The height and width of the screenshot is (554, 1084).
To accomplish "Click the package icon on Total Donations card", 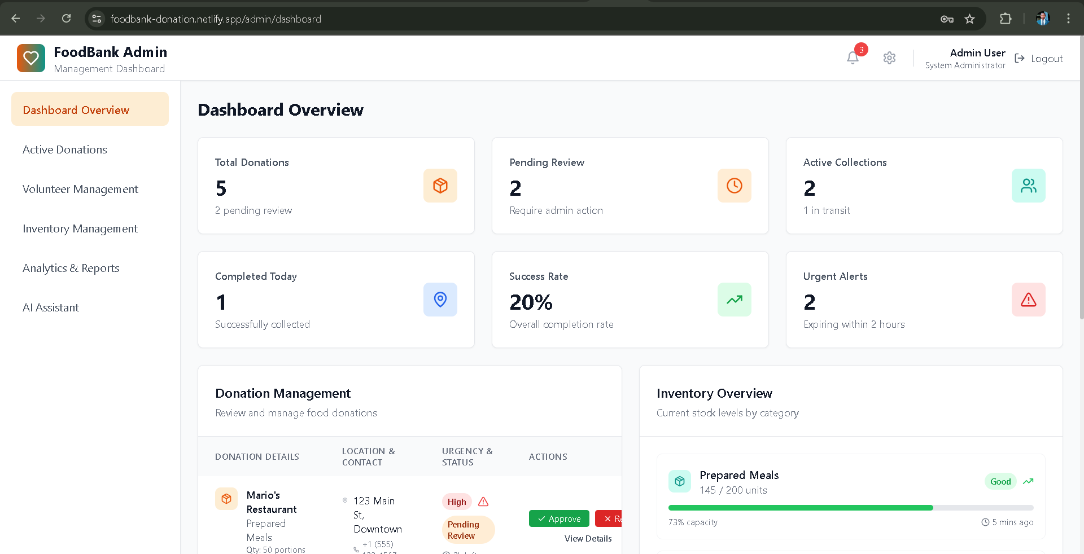I will pyautogui.click(x=440, y=185).
